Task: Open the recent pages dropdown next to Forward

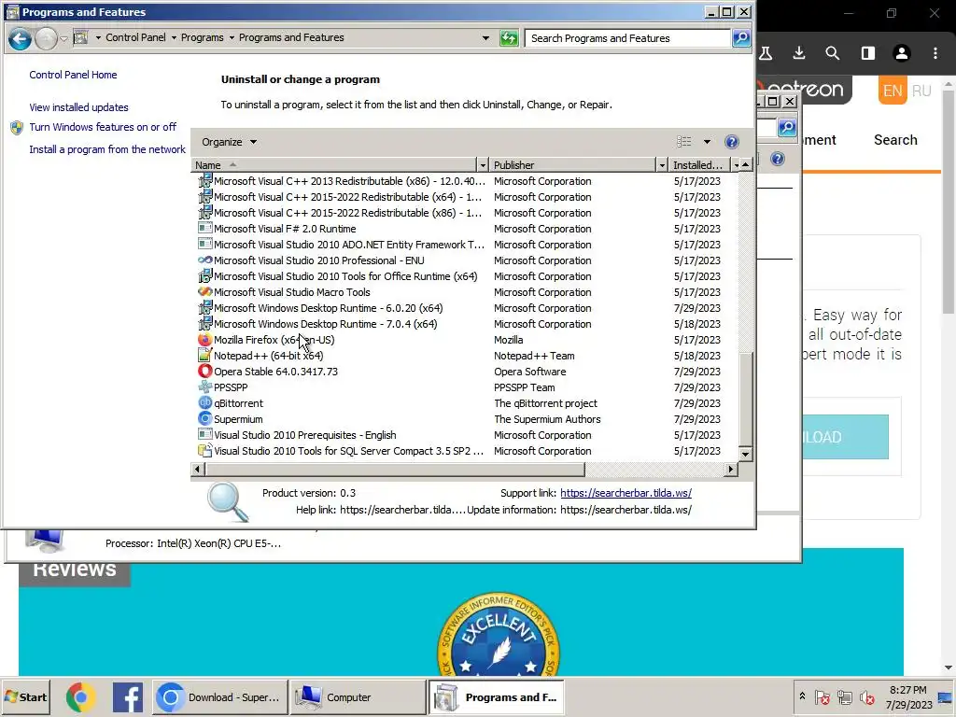Action: tap(63, 38)
